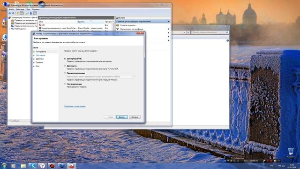The width and height of the screenshot is (300, 169).
Task: Open the red circle recorder app in the taskbar
Action: pyautogui.click(x=52, y=166)
